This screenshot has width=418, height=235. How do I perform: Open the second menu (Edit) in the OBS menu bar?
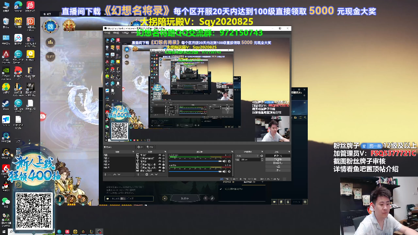point(116,33)
